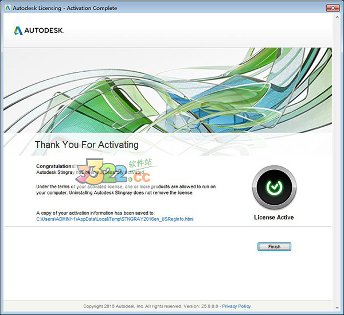Close the Autodesk Licensing window
This screenshot has height=315, width=344.
point(333,8)
